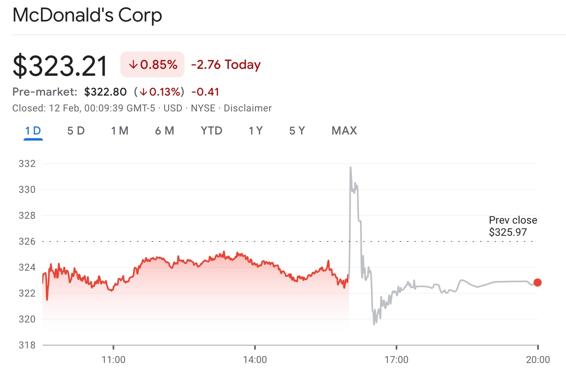Click the red end-of-chart price dot
Image resolution: width=566 pixels, height=380 pixels.
(538, 282)
